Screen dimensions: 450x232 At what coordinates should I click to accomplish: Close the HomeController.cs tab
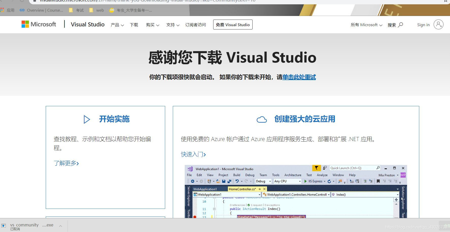click(x=264, y=189)
